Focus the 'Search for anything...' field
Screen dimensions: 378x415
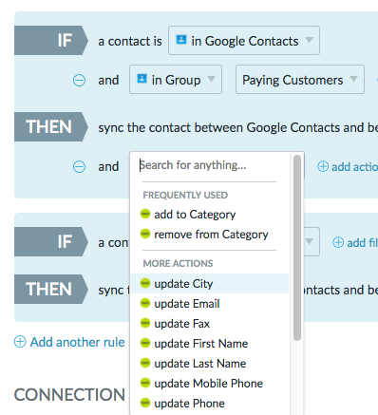(209, 165)
